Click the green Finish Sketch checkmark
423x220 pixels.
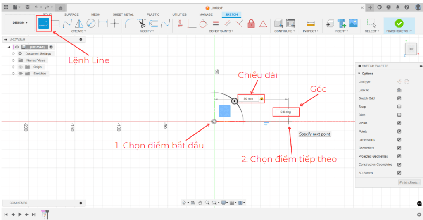point(399,24)
